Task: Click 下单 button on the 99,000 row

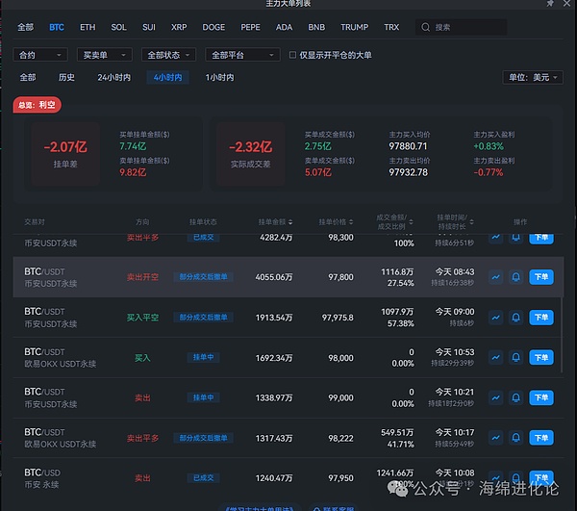Action: 541,397
